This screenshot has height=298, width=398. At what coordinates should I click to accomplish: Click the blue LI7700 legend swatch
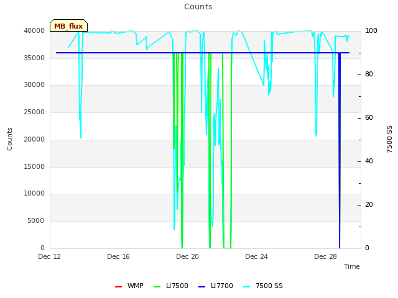pos(201,287)
